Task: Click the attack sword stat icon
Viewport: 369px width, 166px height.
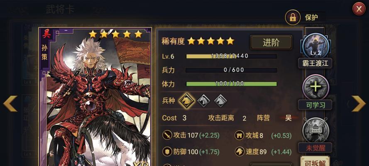Action: pos(167,135)
